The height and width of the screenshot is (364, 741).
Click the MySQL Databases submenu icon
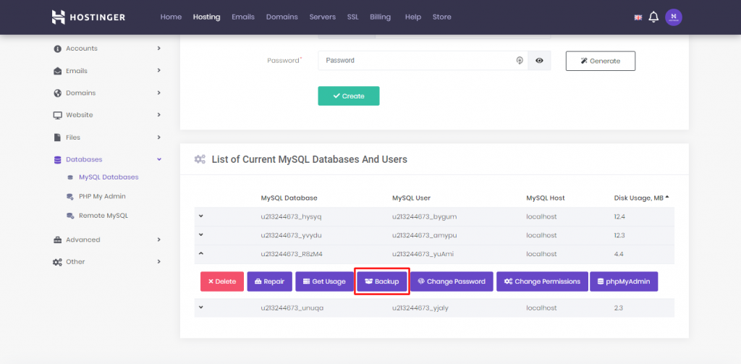coord(70,178)
